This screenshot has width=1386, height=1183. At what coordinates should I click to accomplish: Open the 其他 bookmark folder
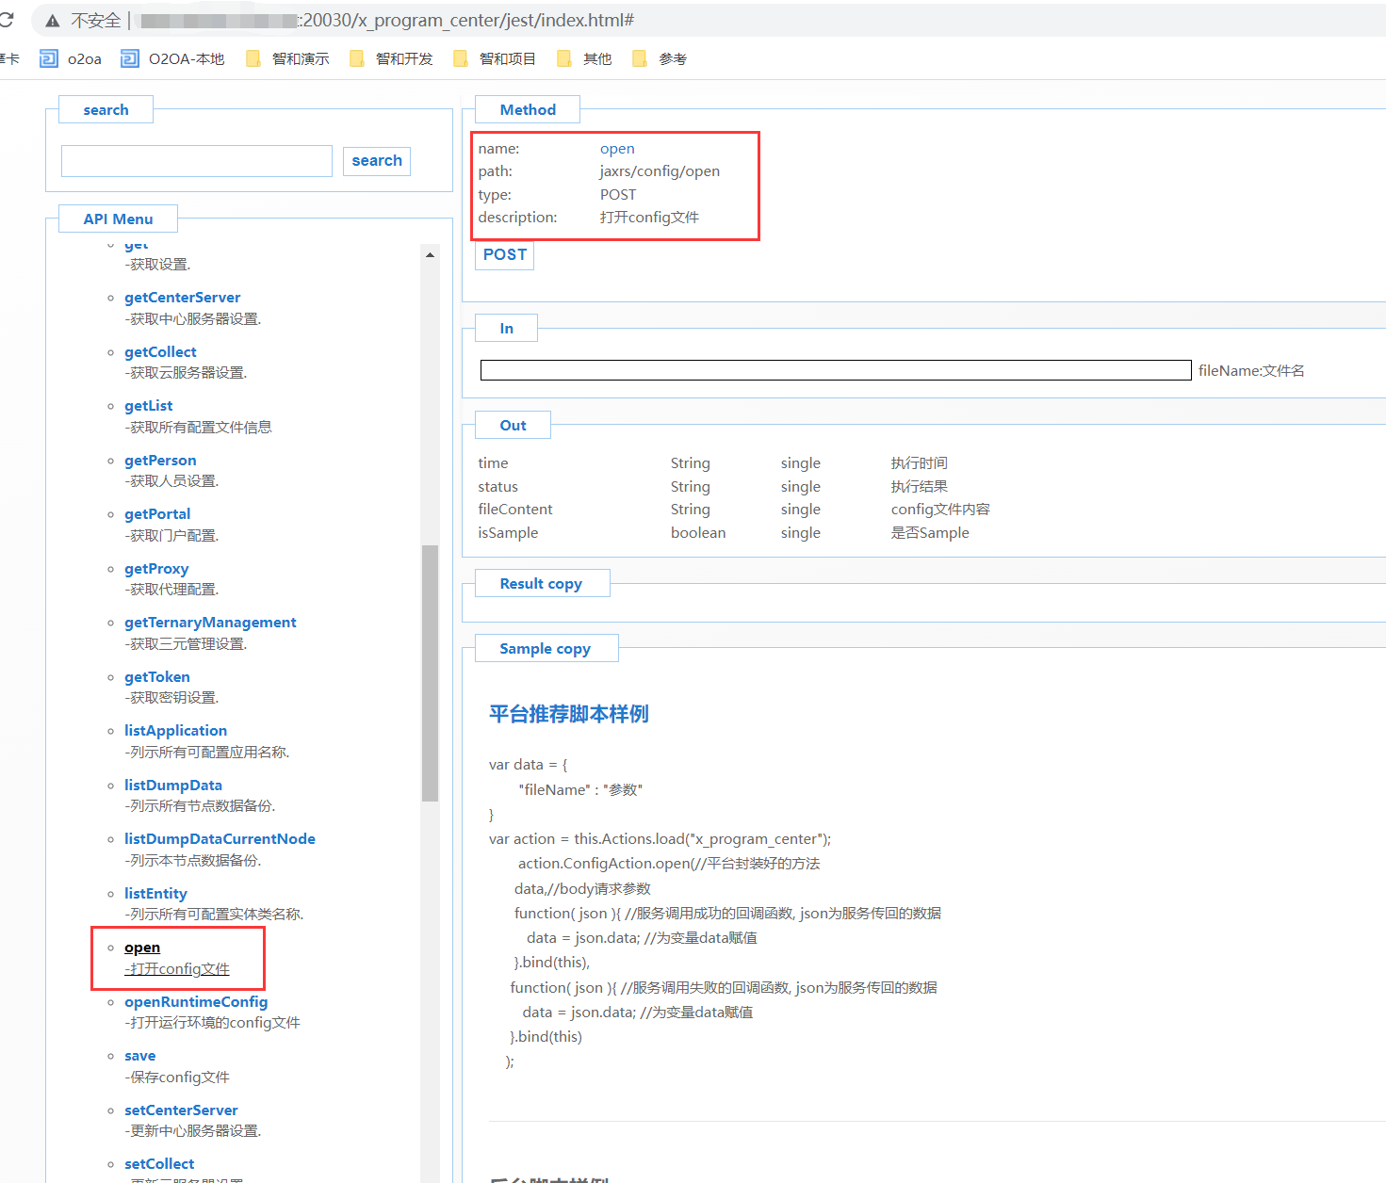coord(584,59)
